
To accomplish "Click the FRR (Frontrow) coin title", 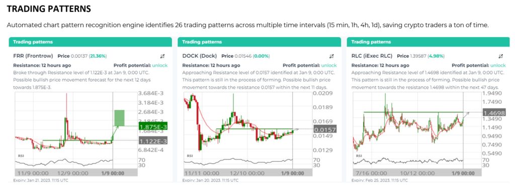I will (x=33, y=56).
